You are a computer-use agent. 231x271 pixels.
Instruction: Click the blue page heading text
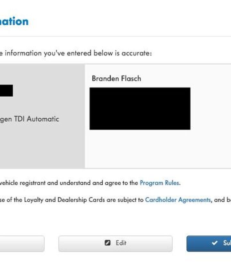pyautogui.click(x=14, y=21)
